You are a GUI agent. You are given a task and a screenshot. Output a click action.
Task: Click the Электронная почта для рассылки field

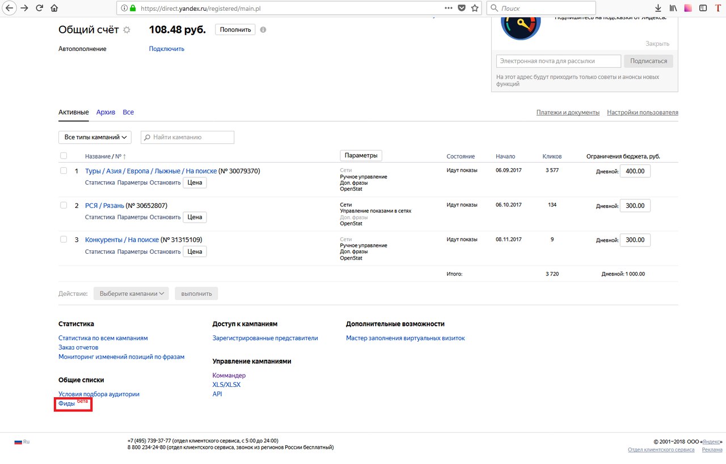(x=559, y=61)
